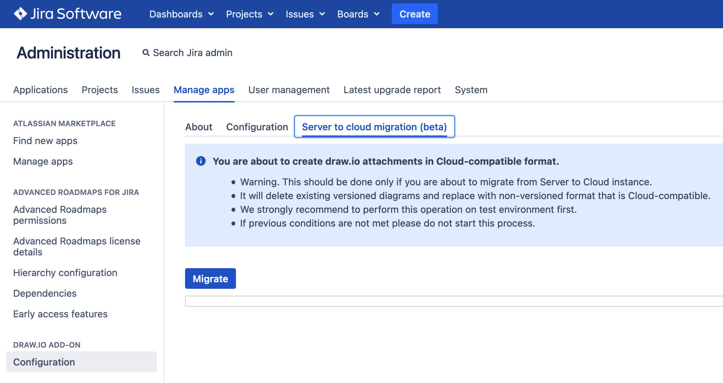
Task: Open the Boards dropdown
Action: (x=353, y=14)
